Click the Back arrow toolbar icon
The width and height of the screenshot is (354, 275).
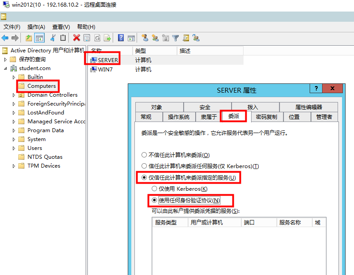(x=5, y=38)
